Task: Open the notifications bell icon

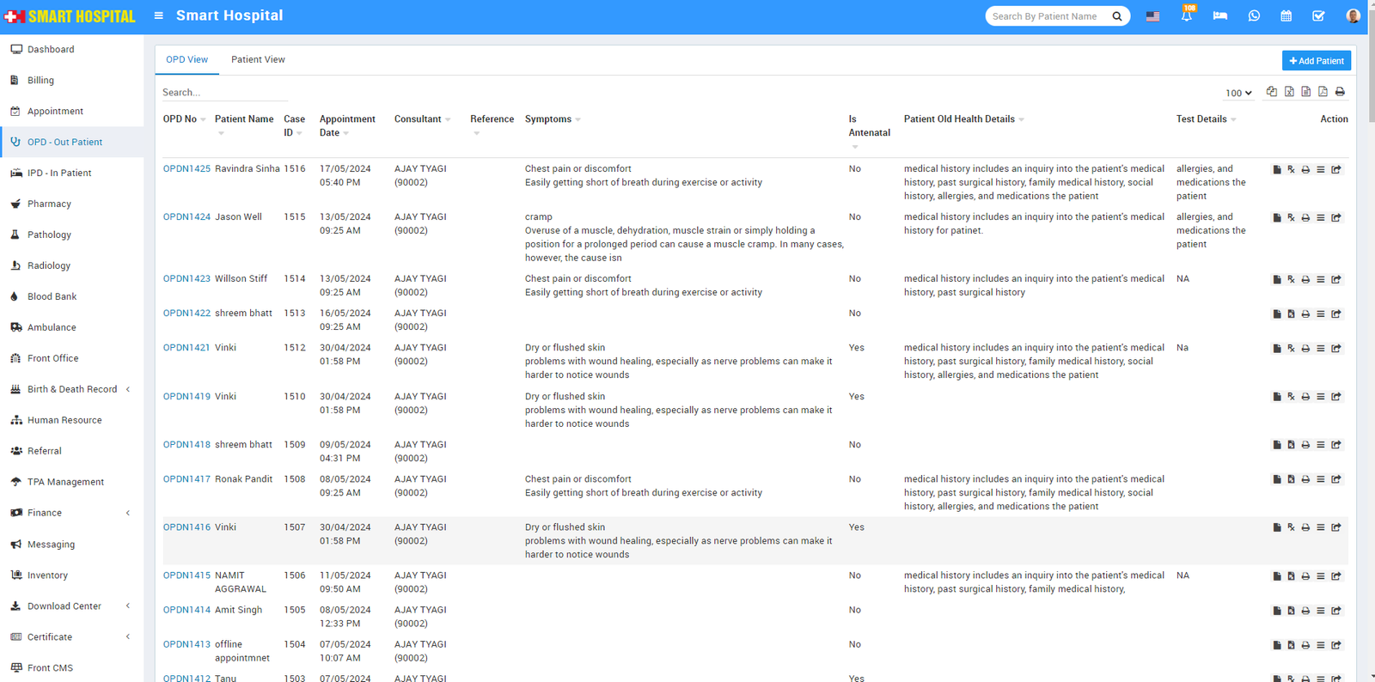Action: 1186,16
